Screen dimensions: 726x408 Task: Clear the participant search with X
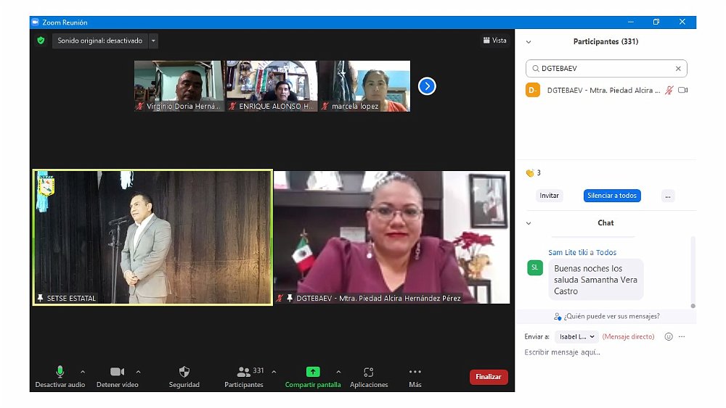(678, 69)
